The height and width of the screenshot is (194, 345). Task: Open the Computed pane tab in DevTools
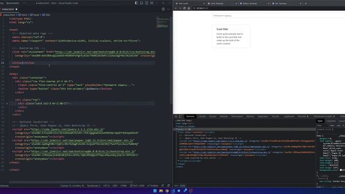click(x=330, y=121)
